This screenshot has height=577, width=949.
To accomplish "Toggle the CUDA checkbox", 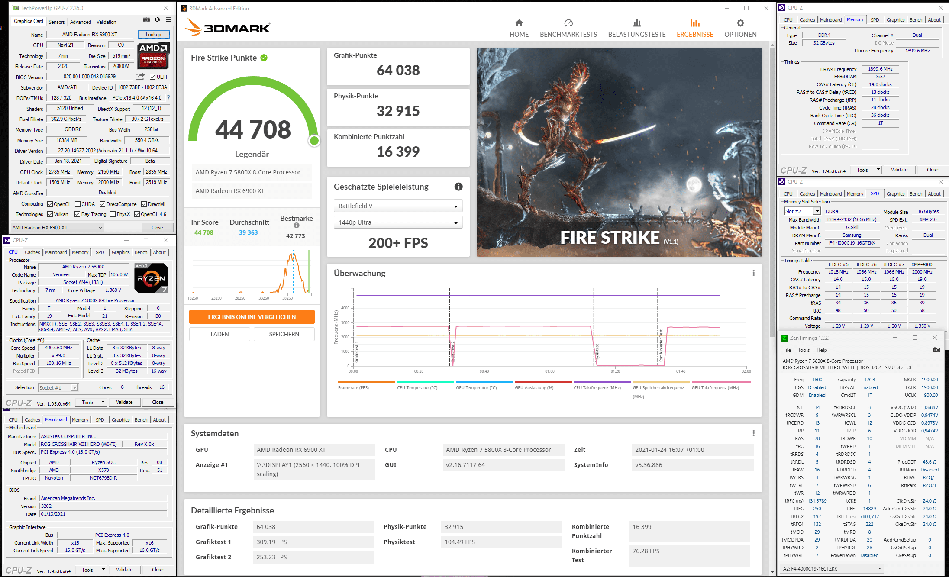I will (x=78, y=204).
